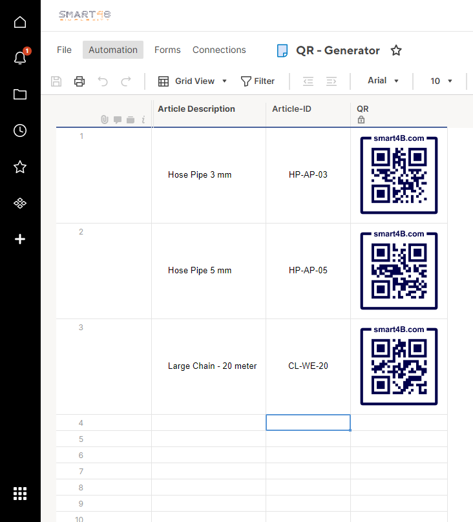Image resolution: width=473 pixels, height=522 pixels.
Task: Open the File menu
Action: point(64,50)
